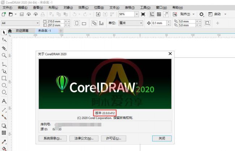
Task: Open the Options gear icon
Action: pos(201,14)
